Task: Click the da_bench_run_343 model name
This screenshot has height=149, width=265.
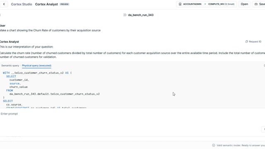Action: pyautogui.click(x=141, y=15)
